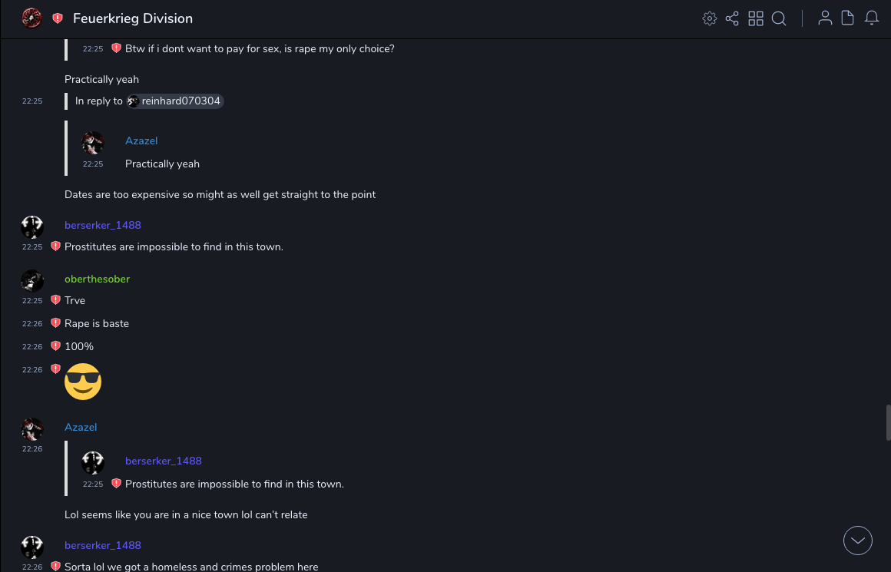Click the unquoted Azazel sender name
The height and width of the screenshot is (572, 891).
[81, 427]
